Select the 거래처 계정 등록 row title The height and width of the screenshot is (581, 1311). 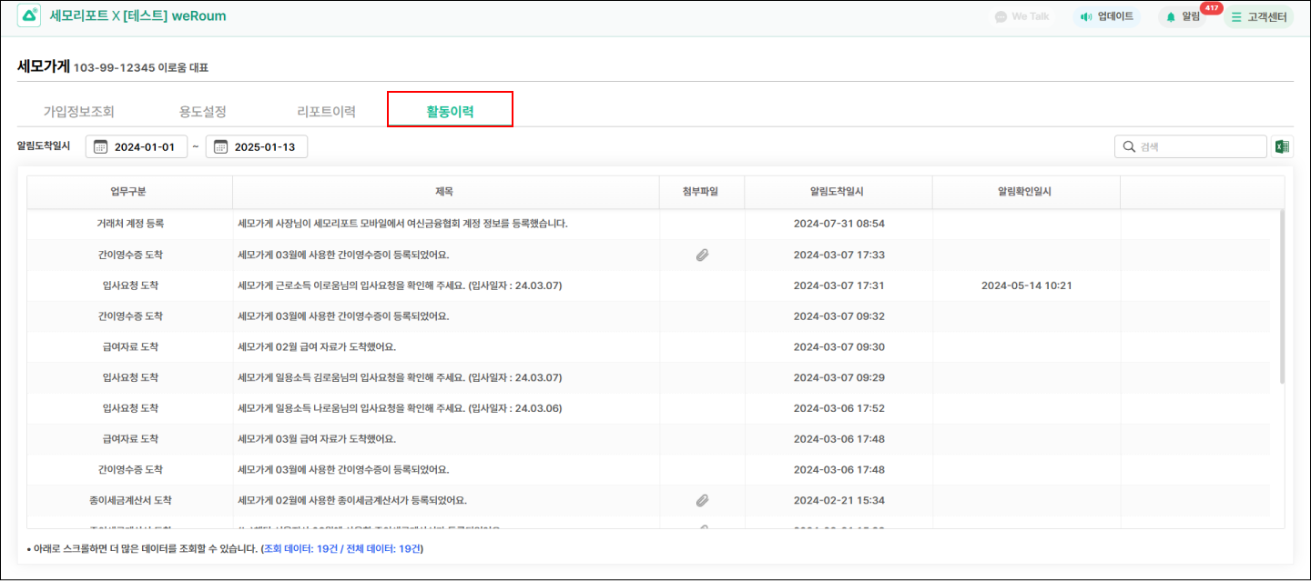[401, 224]
